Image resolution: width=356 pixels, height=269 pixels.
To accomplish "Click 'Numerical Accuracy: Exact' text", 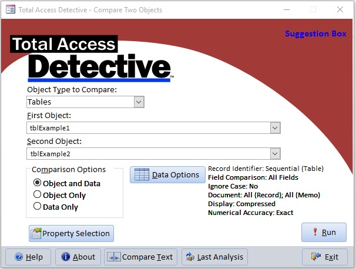I will 250,213.
